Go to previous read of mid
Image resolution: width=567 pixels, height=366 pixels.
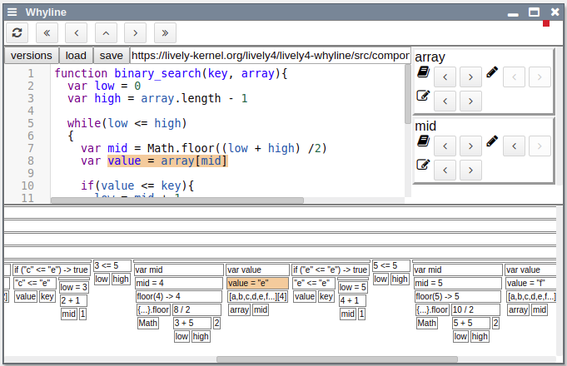[x=445, y=146]
